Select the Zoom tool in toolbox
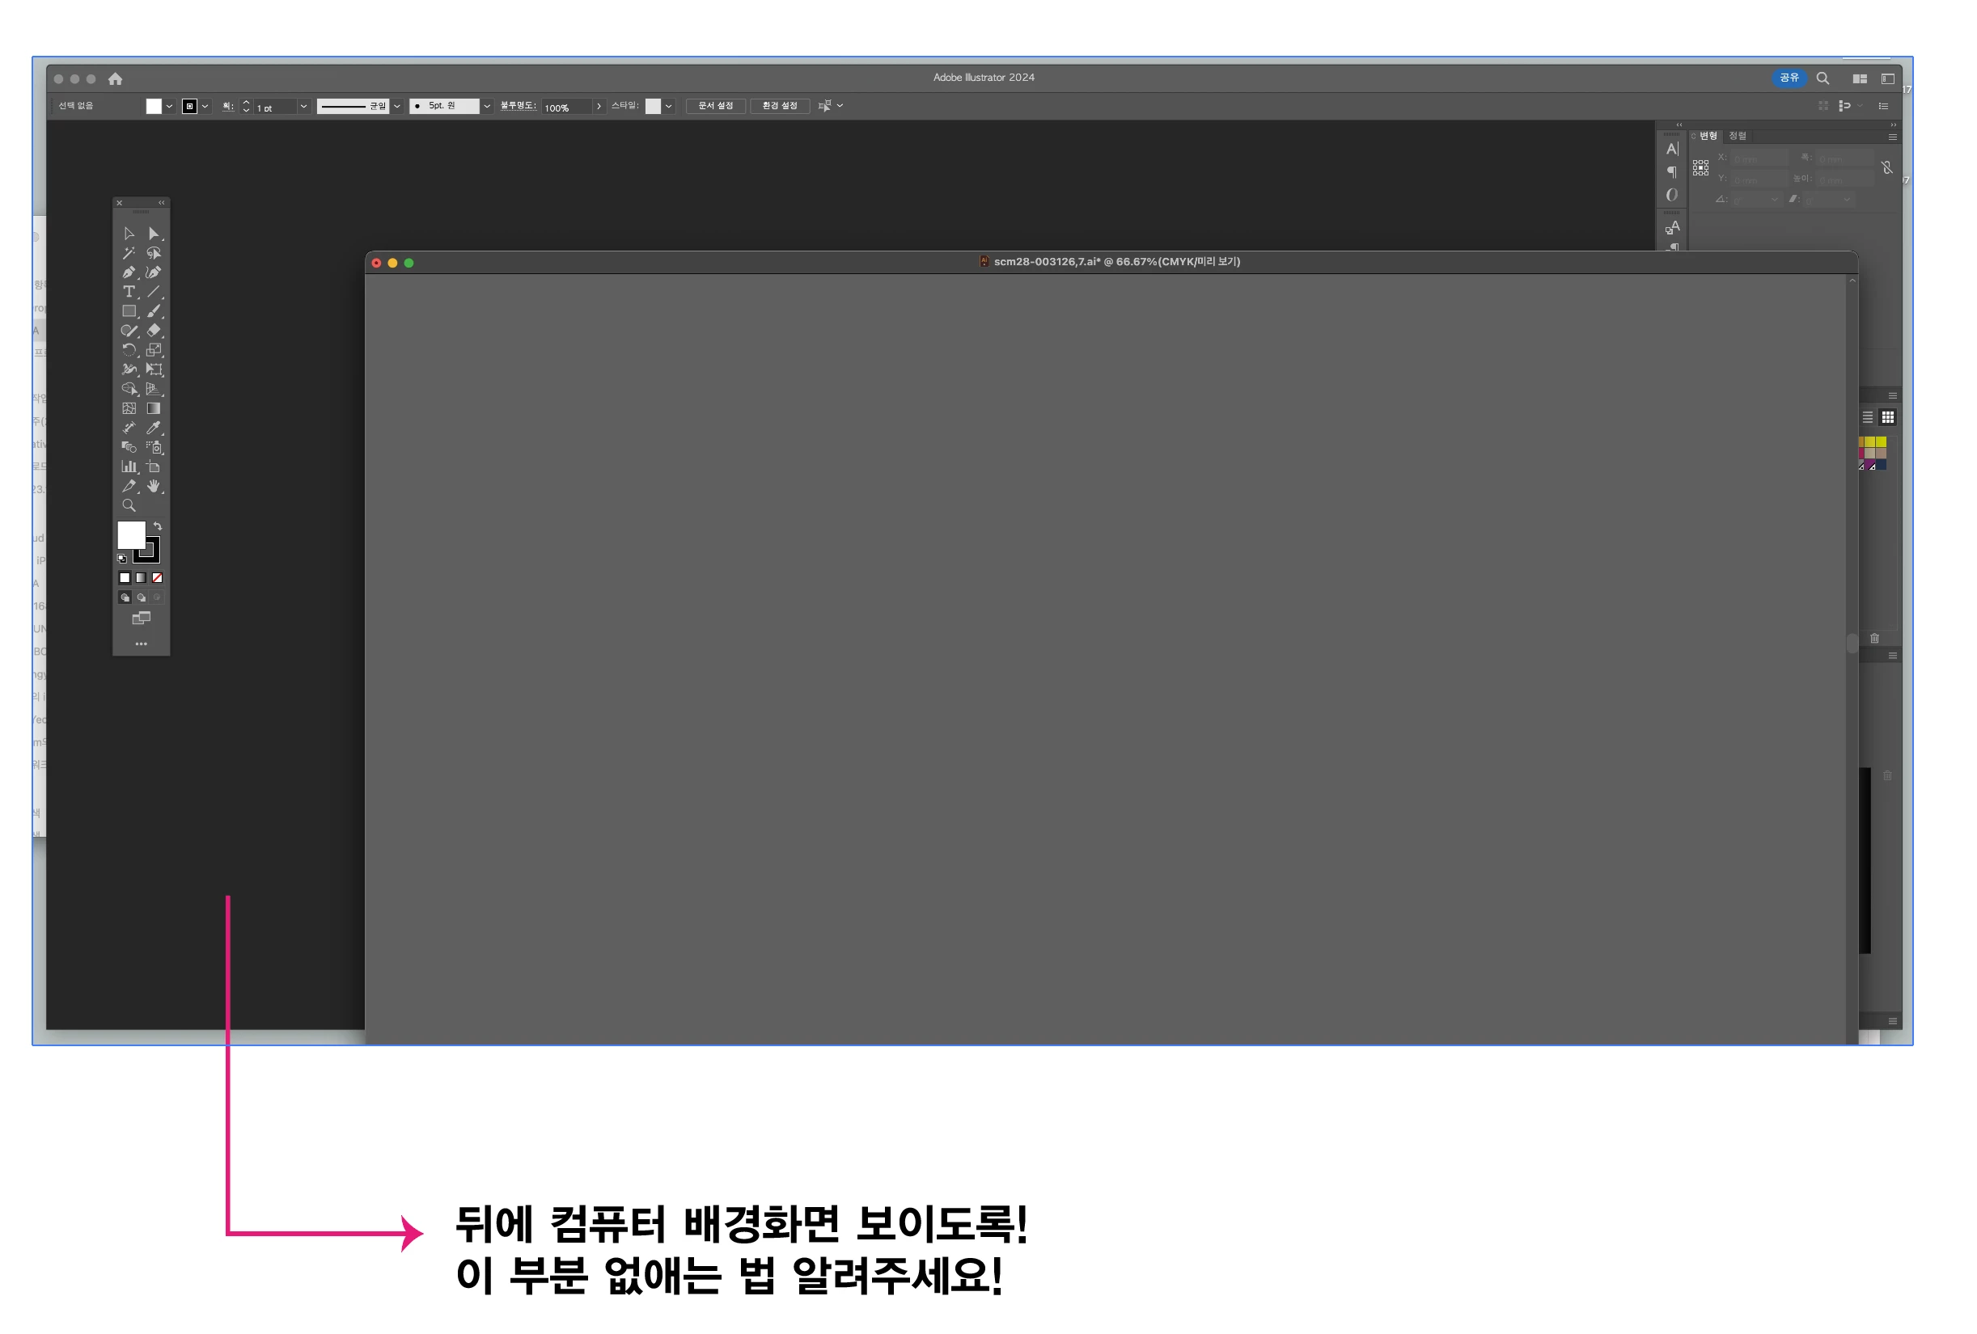 129,506
